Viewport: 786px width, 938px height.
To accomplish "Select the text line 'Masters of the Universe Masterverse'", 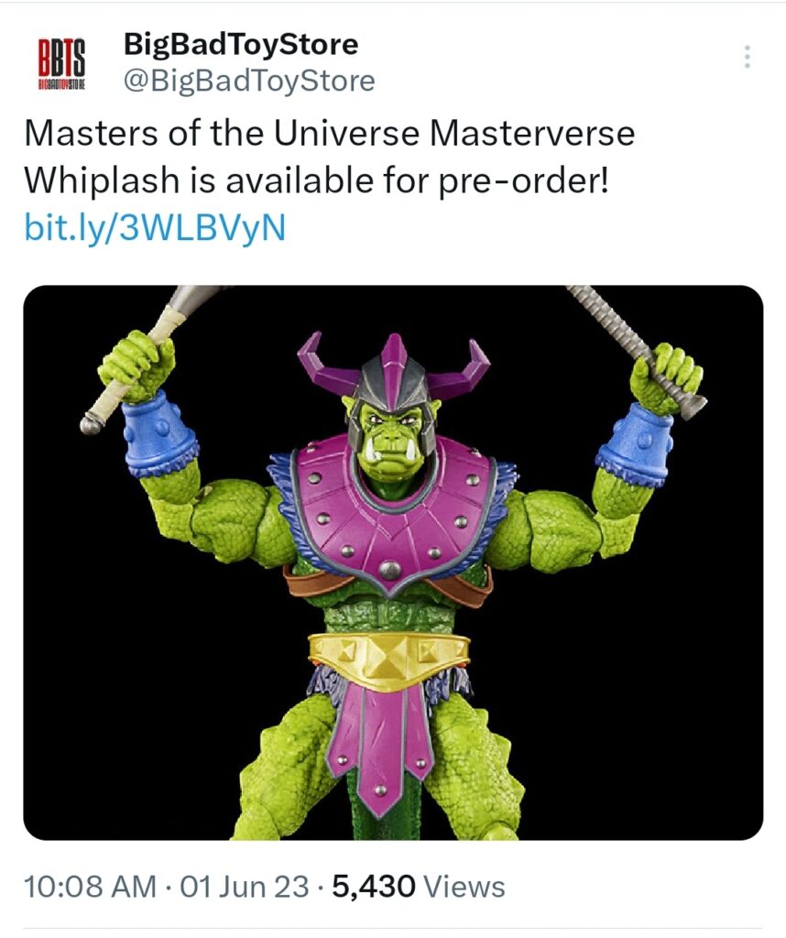I will (329, 133).
